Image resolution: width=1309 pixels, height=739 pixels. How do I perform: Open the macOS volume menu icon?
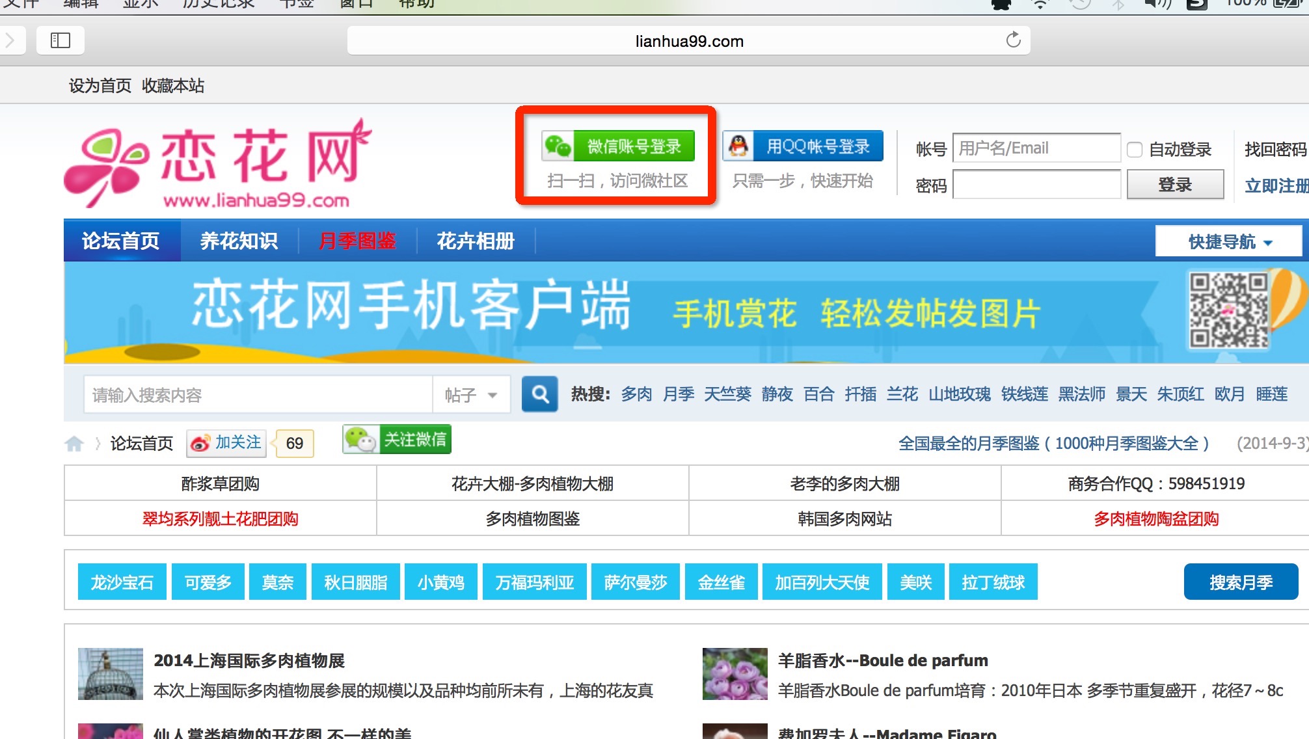pyautogui.click(x=1157, y=4)
